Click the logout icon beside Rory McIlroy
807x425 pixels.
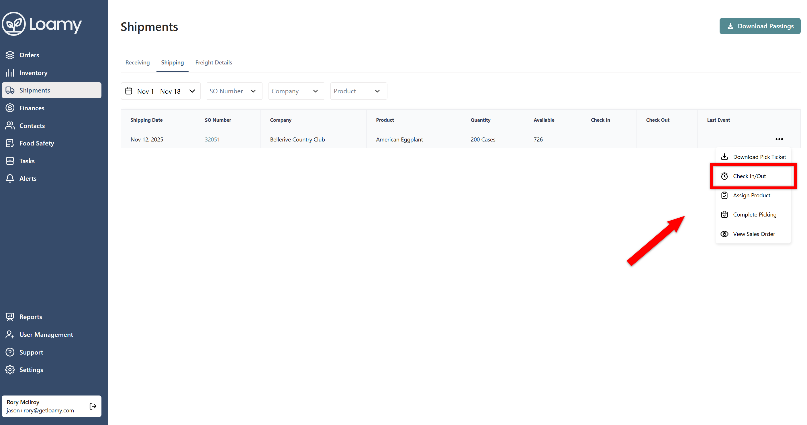coord(93,406)
